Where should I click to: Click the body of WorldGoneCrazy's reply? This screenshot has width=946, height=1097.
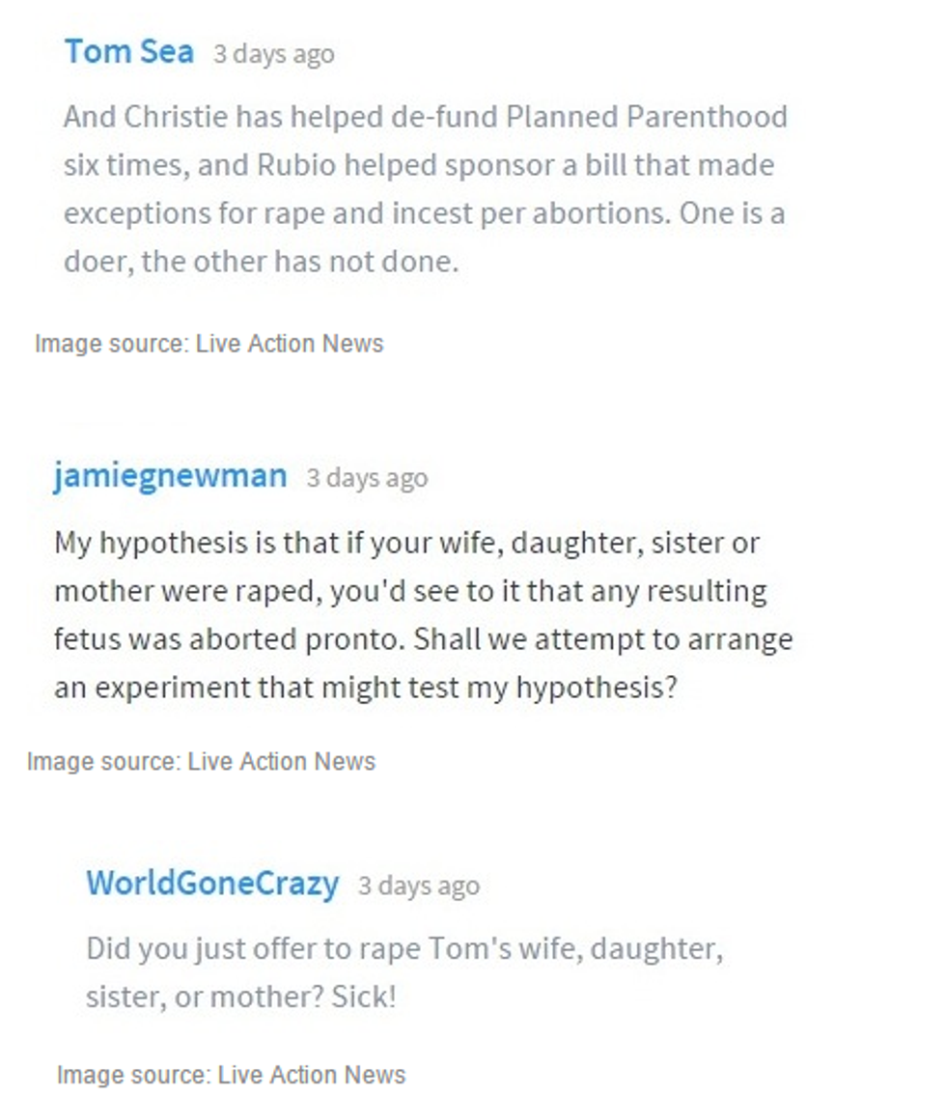point(403,972)
